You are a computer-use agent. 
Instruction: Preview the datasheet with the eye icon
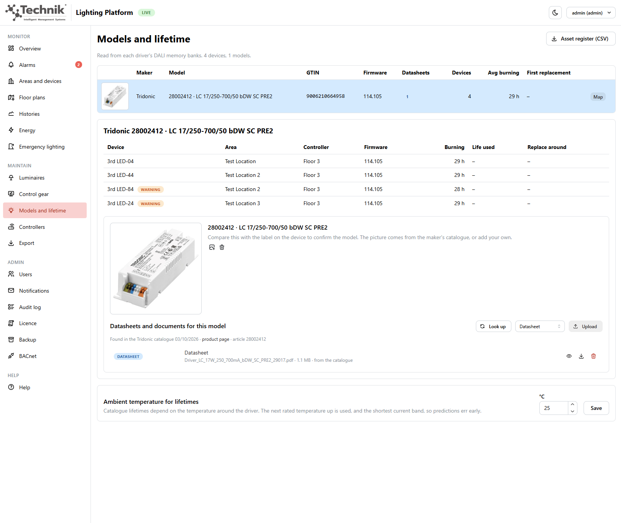569,356
